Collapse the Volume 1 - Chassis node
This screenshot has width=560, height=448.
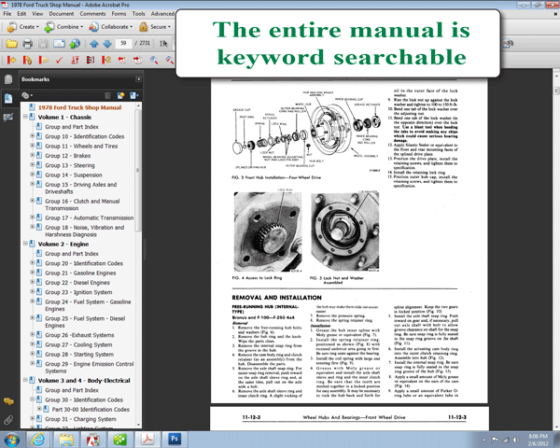25,117
